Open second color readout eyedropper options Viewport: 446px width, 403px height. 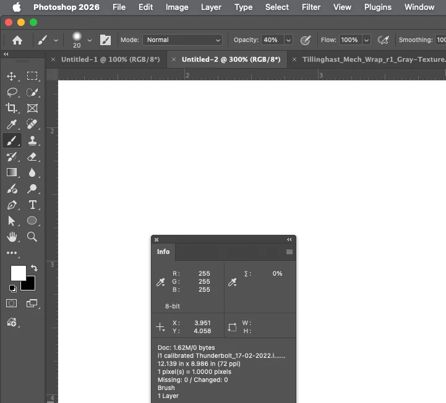point(233,282)
